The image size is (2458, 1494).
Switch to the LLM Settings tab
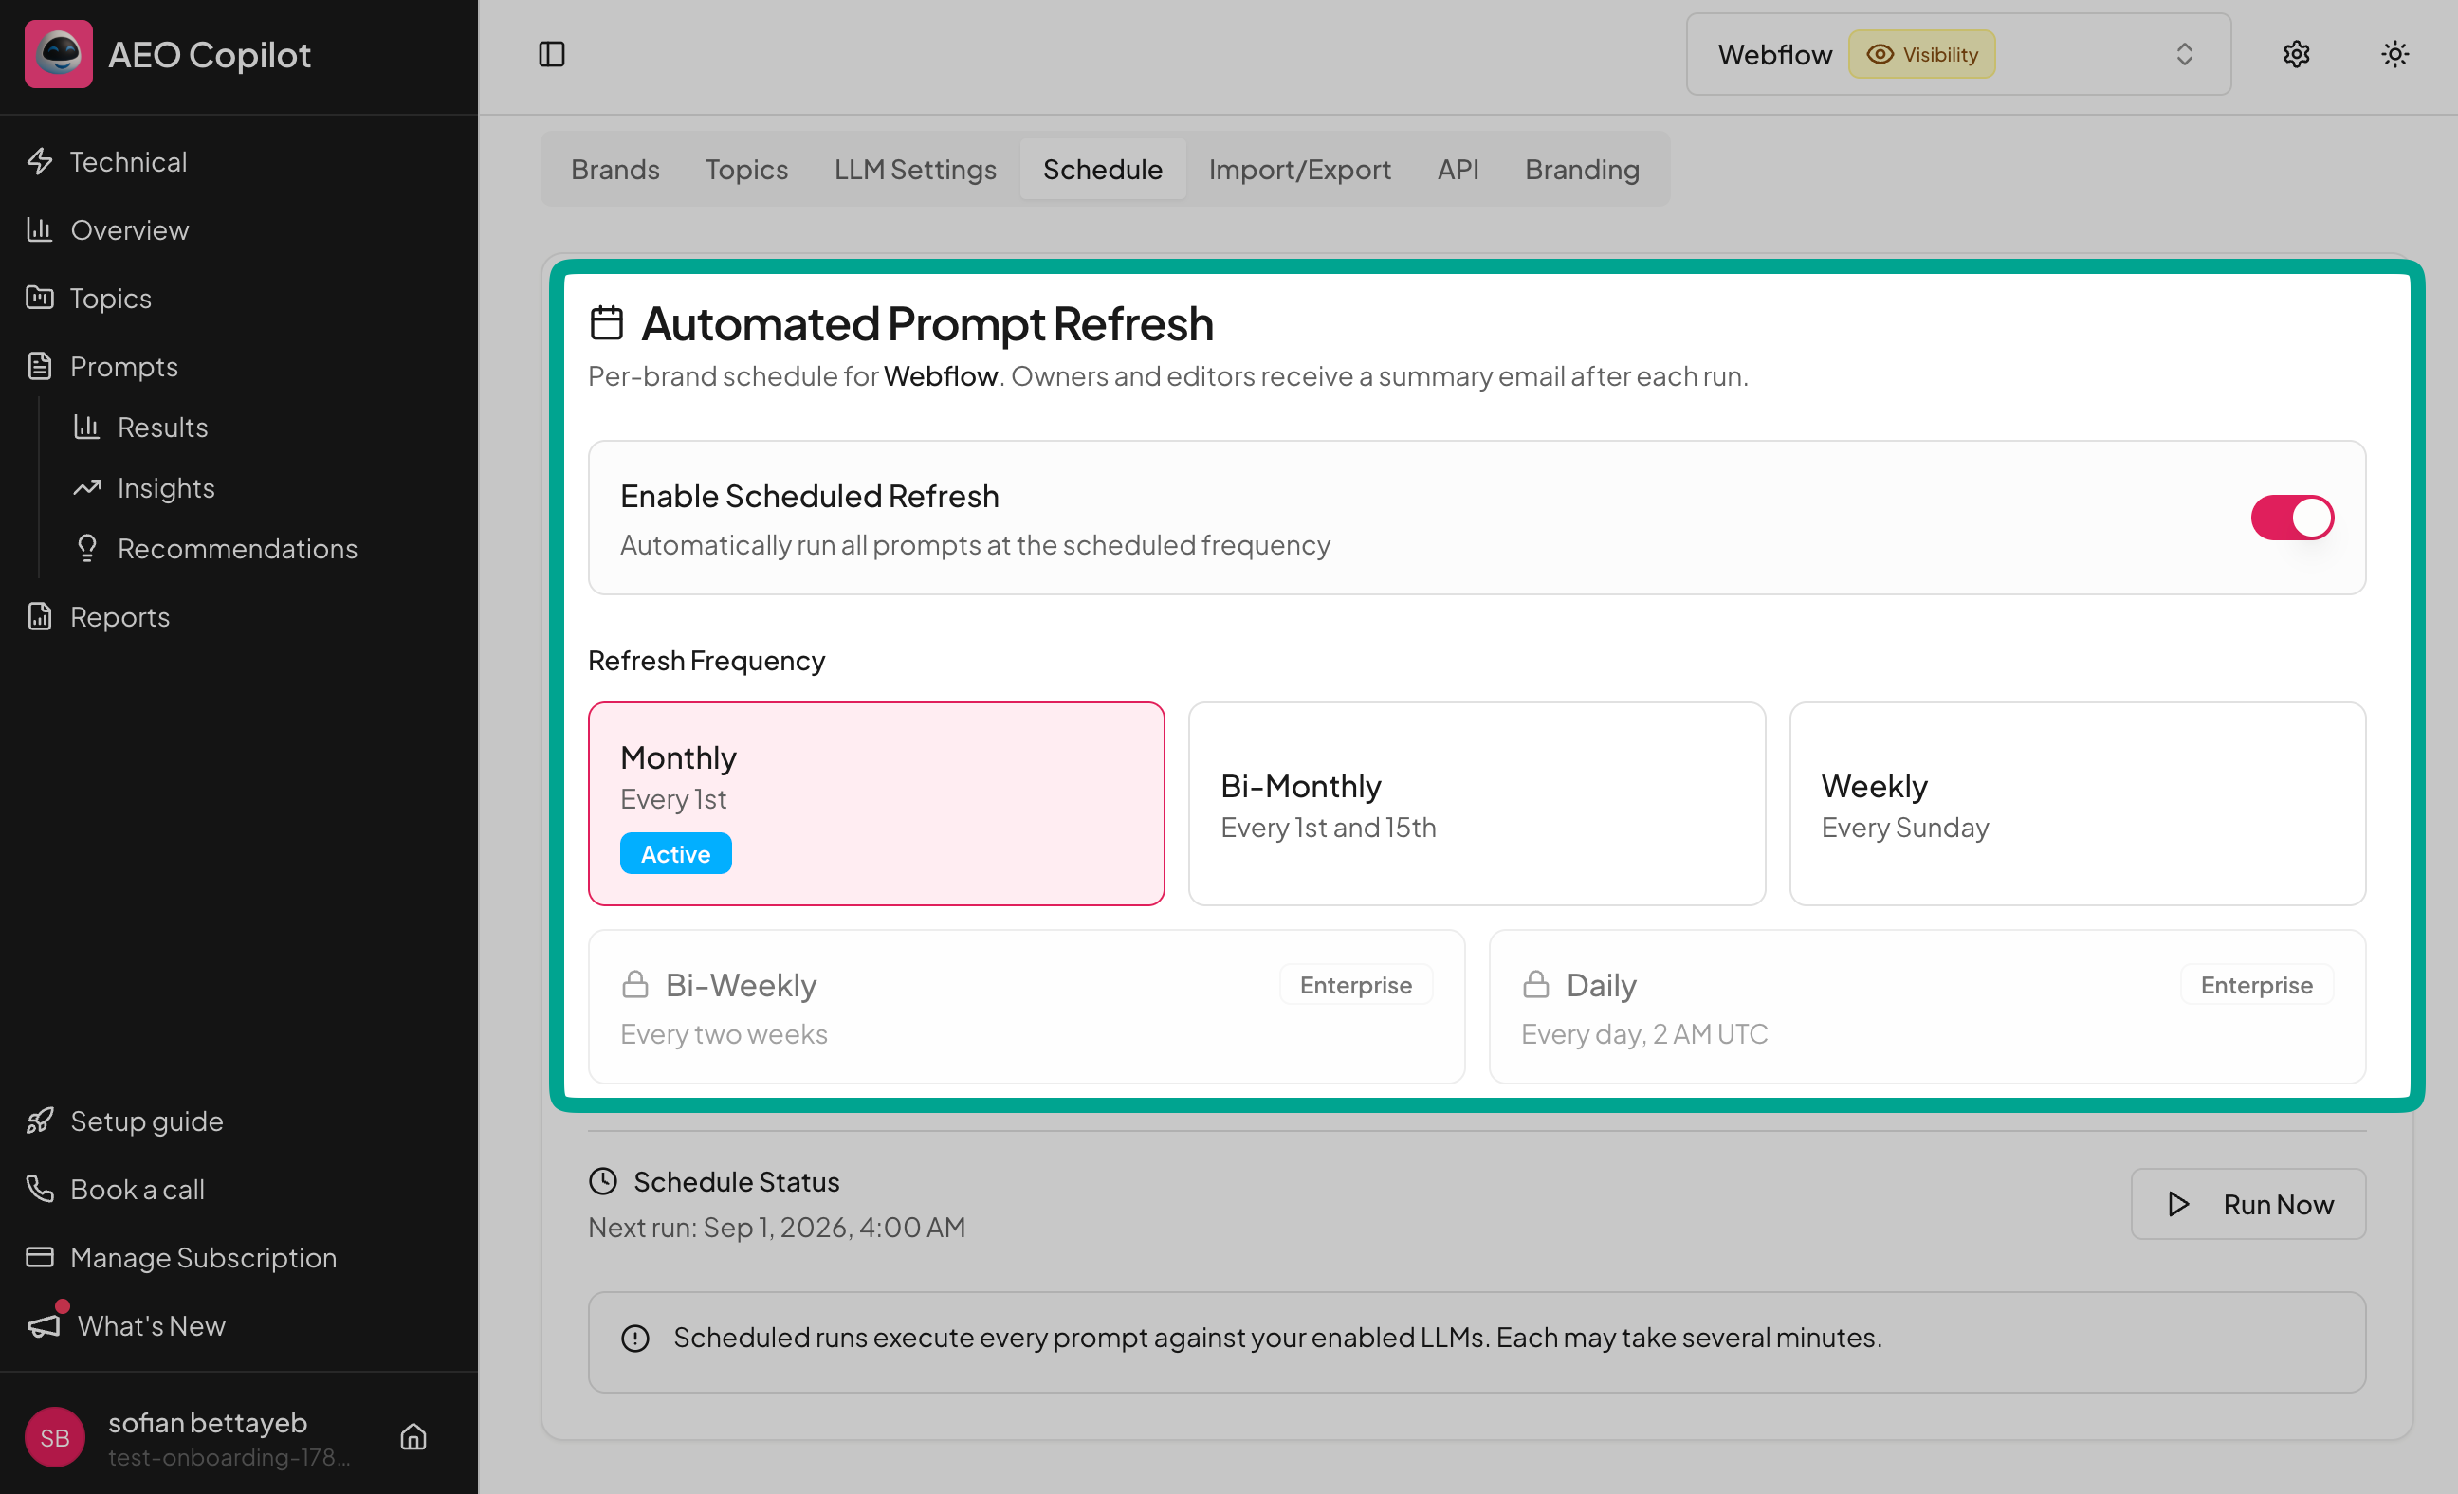pyautogui.click(x=915, y=170)
